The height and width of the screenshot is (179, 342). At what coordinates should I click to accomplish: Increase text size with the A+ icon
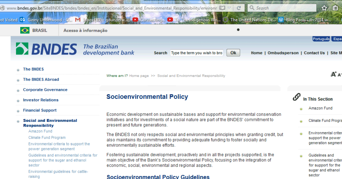(x=333, y=74)
